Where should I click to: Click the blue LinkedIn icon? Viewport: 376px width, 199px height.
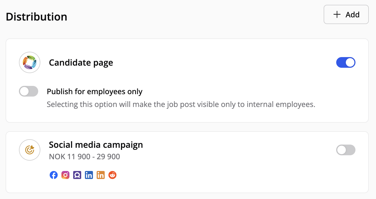(x=89, y=175)
